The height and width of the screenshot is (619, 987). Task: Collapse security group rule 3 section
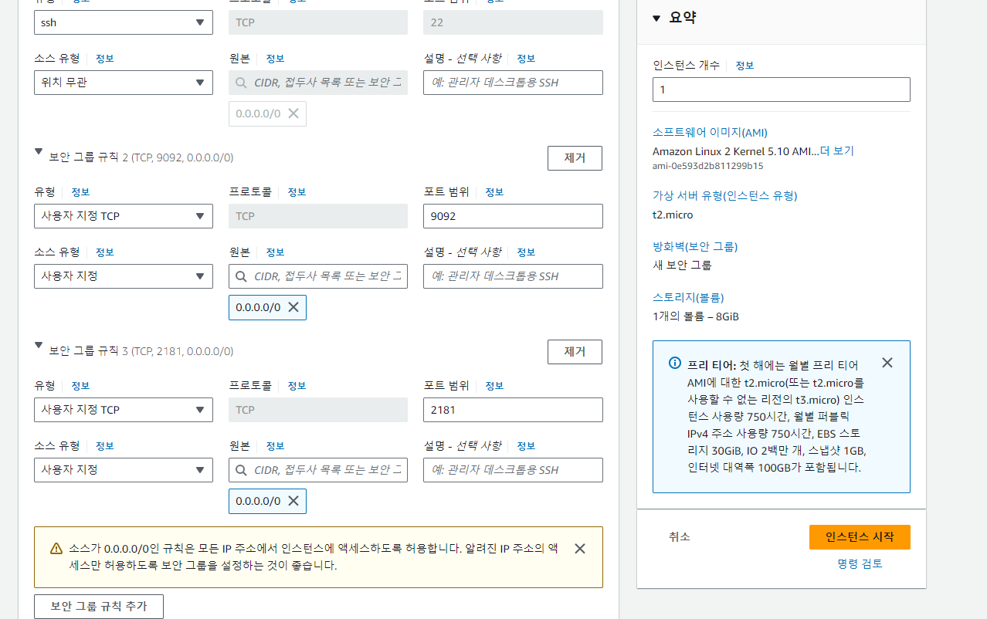coord(39,346)
